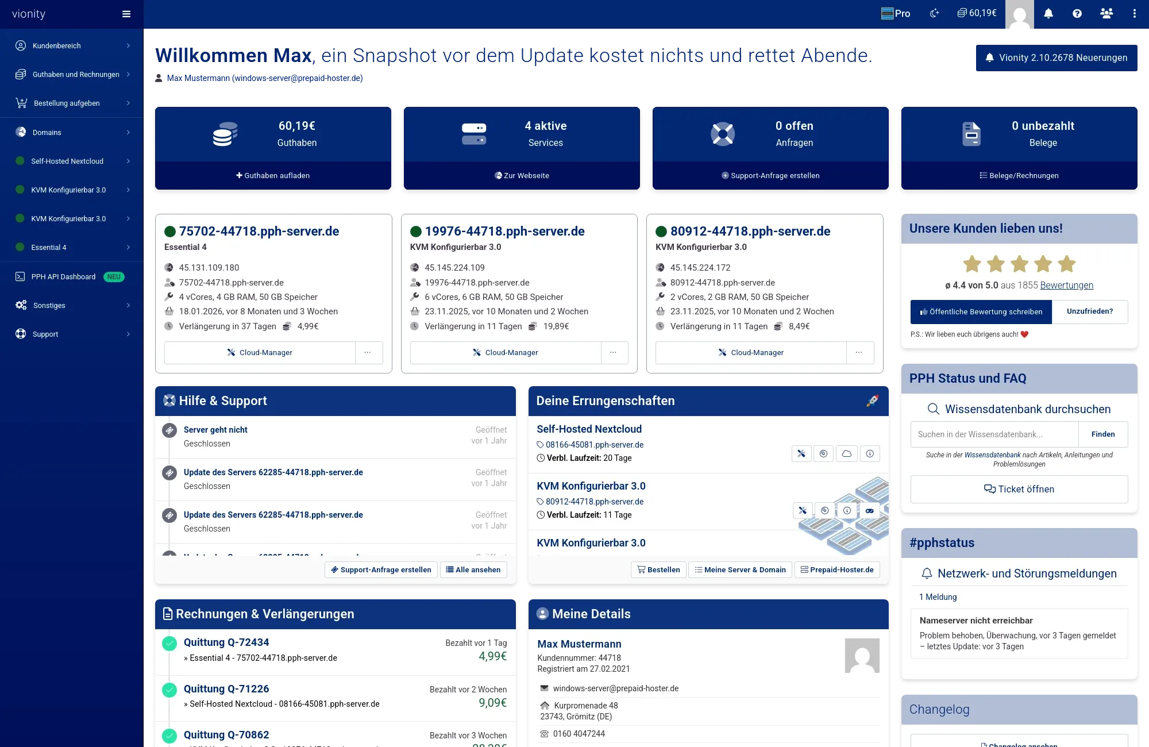Expand the Self-Hosted Nextcloud sidebar entry
Viewport: 1149px width, 747px height.
tap(72, 161)
